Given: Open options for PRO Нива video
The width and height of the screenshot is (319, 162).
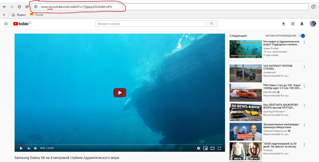Looking at the screenshot, I should 304,86.
